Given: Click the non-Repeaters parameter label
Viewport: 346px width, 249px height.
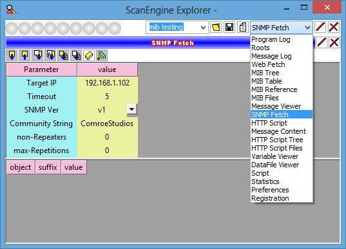Looking at the screenshot, I should pyautogui.click(x=41, y=137).
